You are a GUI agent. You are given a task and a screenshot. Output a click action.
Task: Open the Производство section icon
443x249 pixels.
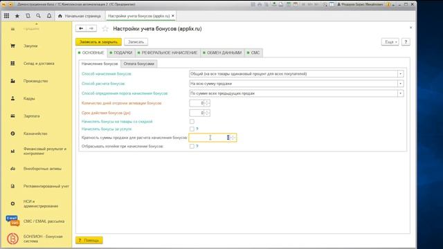click(x=12, y=81)
